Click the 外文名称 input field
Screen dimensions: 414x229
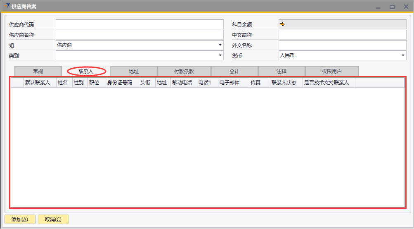[x=342, y=45]
